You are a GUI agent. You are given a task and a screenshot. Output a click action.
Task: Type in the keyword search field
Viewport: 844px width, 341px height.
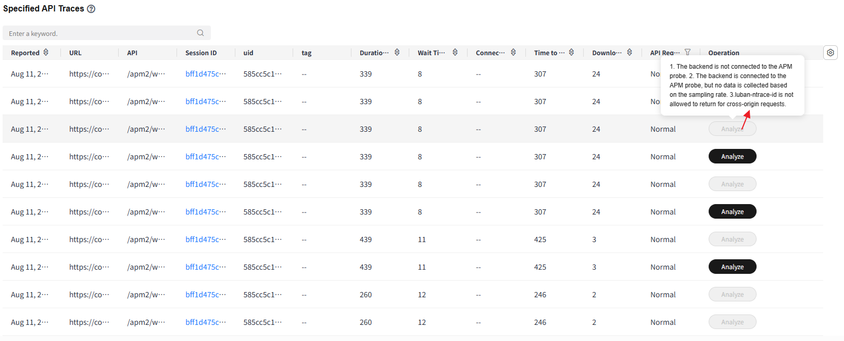[99, 33]
